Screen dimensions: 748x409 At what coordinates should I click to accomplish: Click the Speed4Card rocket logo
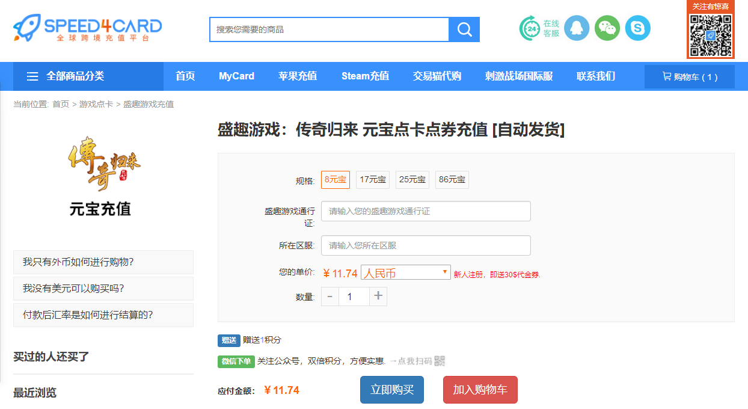(x=87, y=28)
